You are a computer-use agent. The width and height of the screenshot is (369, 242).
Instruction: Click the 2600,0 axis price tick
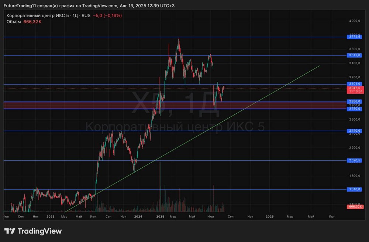point(354,120)
